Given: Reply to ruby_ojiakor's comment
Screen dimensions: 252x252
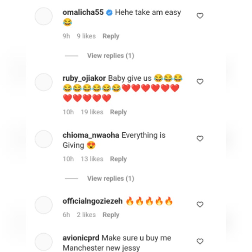Looking at the screenshot, I should [118, 112].
